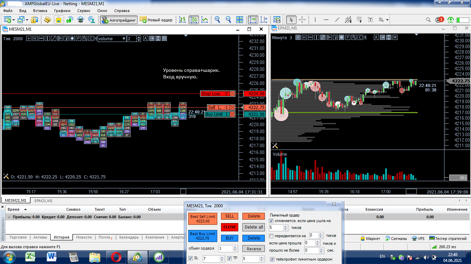Click Best Buy Limit 4222.75 button
471x264 pixels.
(203, 236)
